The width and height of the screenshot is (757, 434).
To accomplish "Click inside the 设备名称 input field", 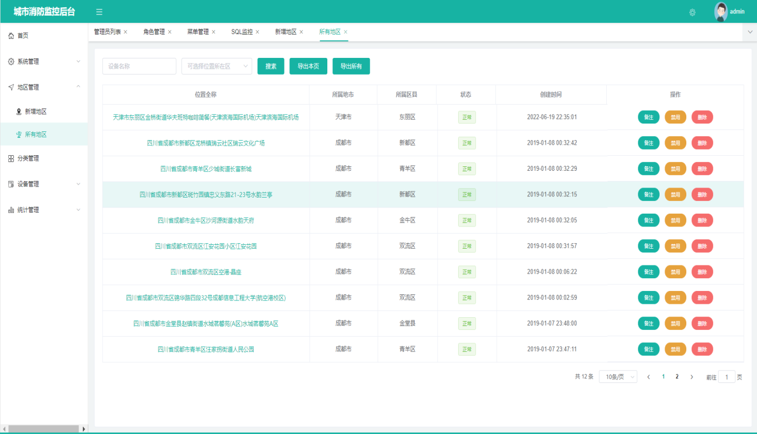I will tap(139, 66).
